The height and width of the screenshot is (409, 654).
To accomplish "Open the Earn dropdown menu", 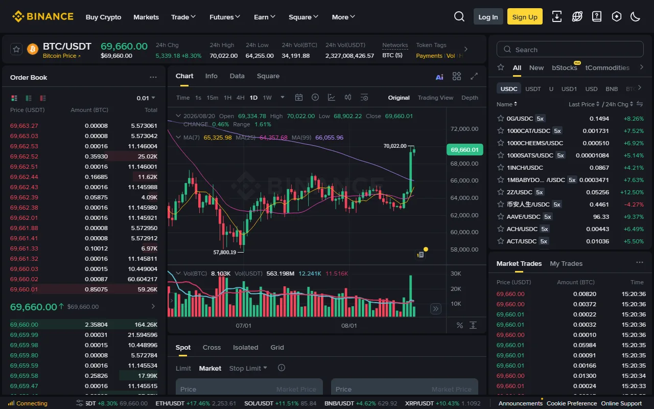I will click(x=265, y=17).
